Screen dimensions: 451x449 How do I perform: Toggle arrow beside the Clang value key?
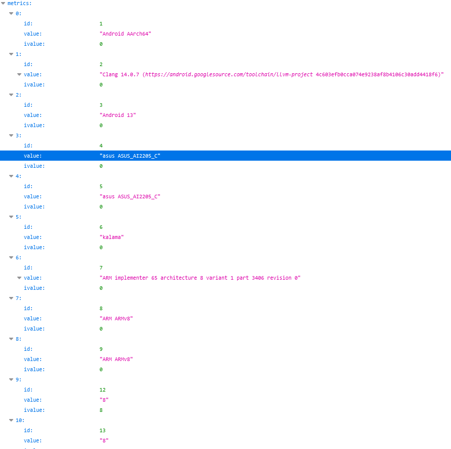(19, 74)
